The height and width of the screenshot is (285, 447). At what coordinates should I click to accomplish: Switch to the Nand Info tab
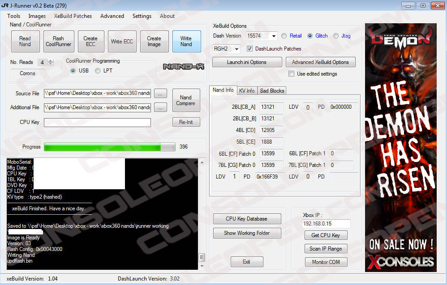[x=223, y=90]
